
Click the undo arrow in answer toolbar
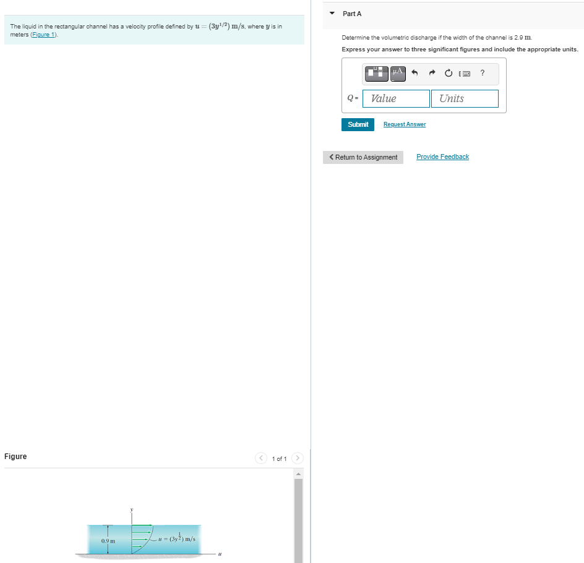point(414,73)
